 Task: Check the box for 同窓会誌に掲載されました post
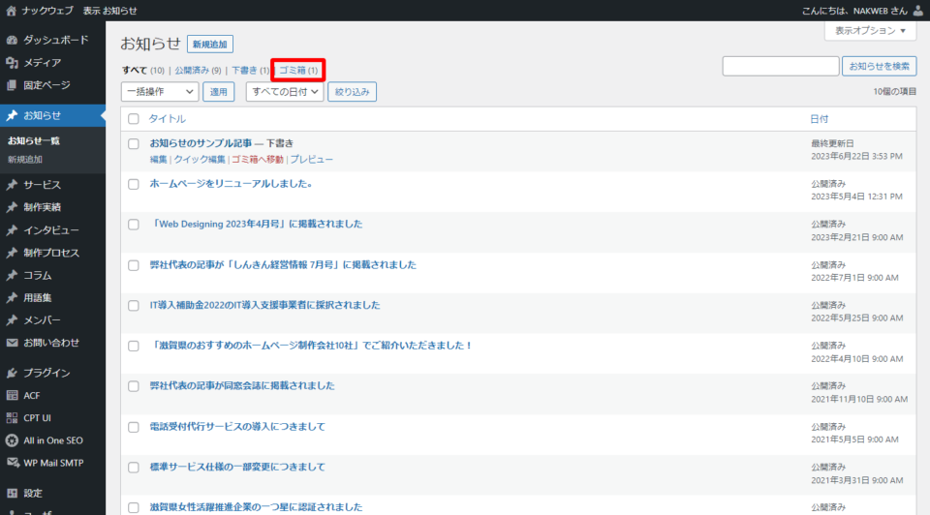[134, 386]
